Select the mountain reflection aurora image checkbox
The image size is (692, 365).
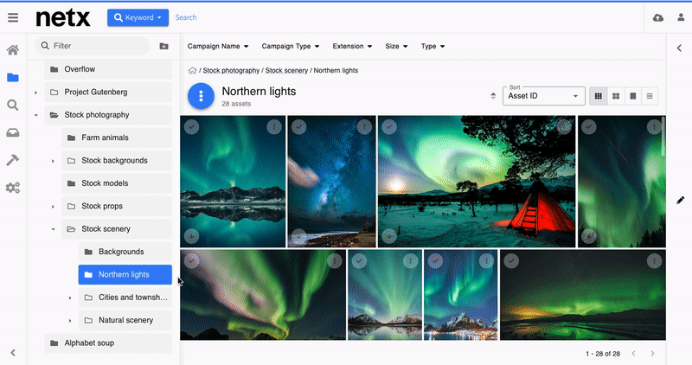point(191,127)
